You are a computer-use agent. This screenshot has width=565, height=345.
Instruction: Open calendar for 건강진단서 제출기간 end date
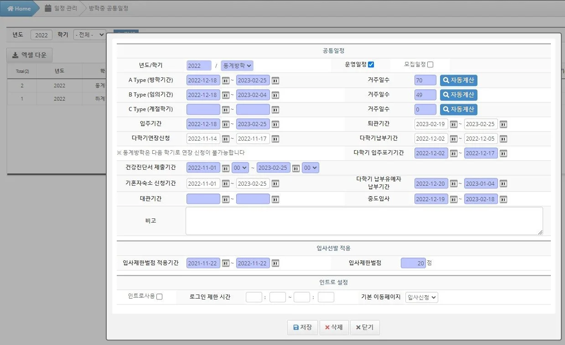[295, 168]
